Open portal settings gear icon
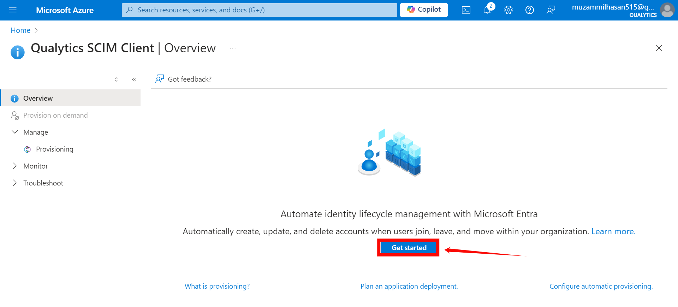 click(509, 10)
